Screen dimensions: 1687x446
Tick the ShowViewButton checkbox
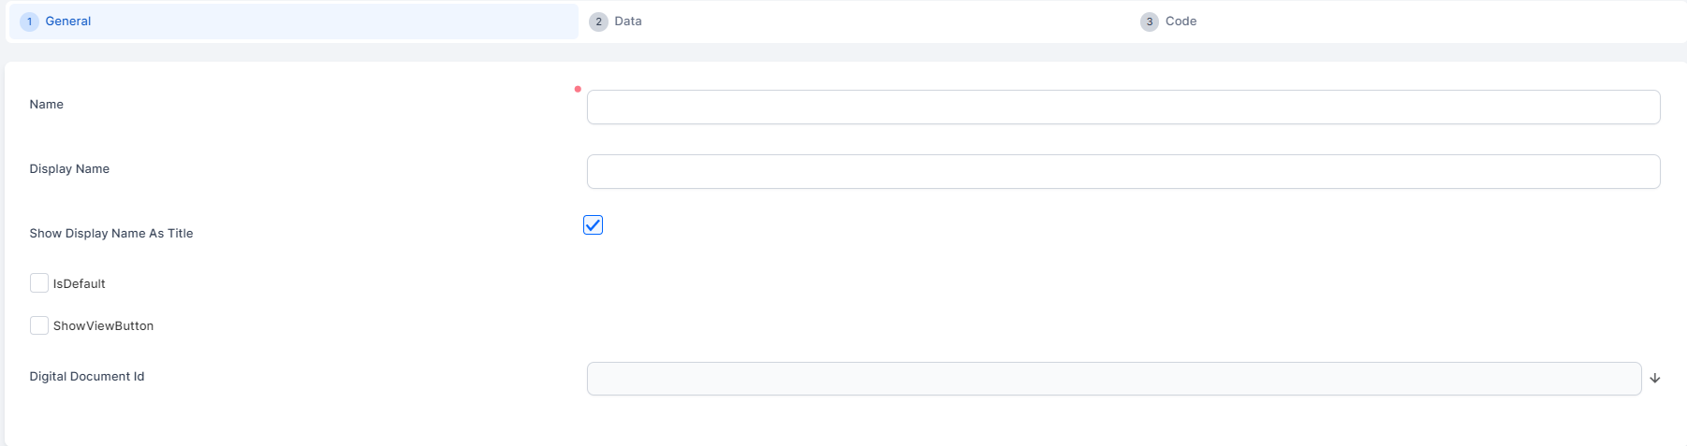click(x=39, y=325)
